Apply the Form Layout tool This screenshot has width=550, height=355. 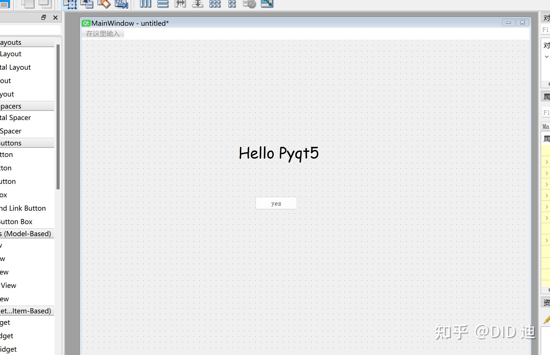click(232, 4)
